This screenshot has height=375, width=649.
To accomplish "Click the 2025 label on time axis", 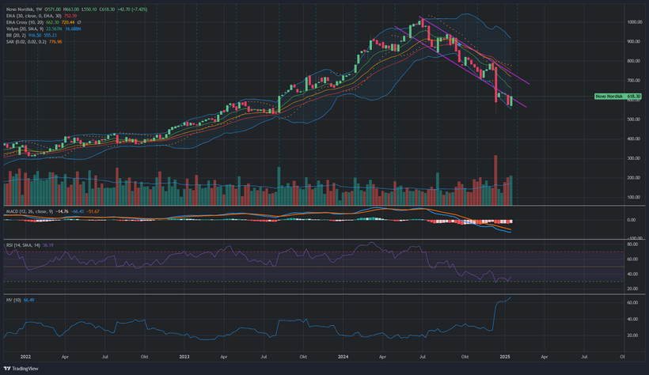I will [503, 358].
